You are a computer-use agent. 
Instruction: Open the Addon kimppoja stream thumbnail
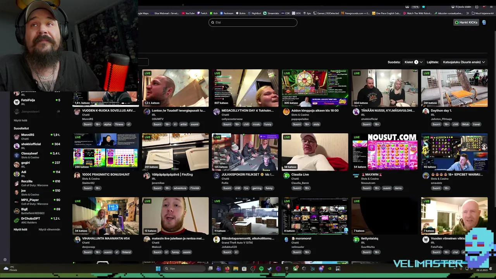tap(315, 88)
